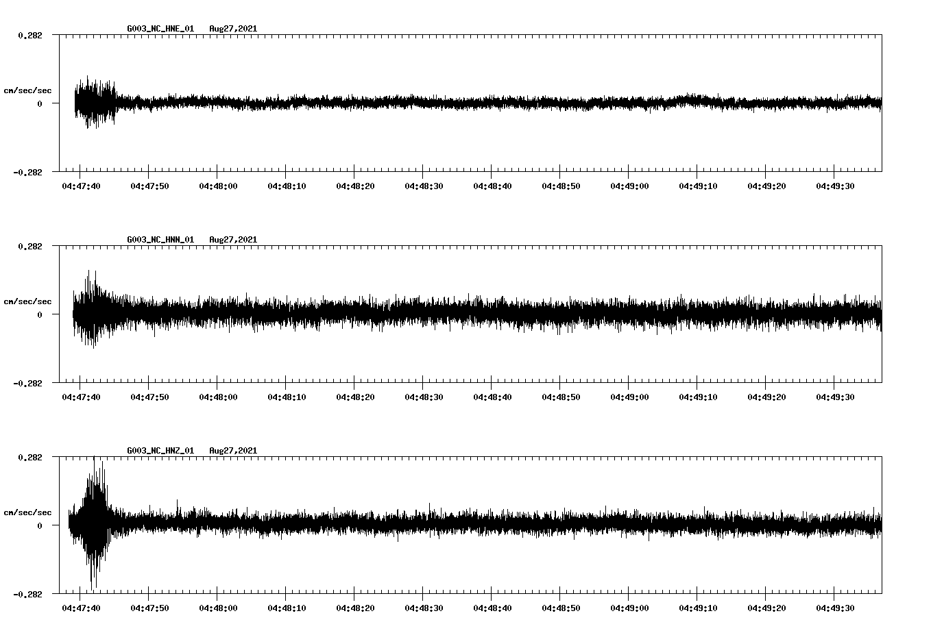931x633 pixels.
Task: Click the 0.282 upper limit of HNE plot
Action: pyautogui.click(x=29, y=35)
